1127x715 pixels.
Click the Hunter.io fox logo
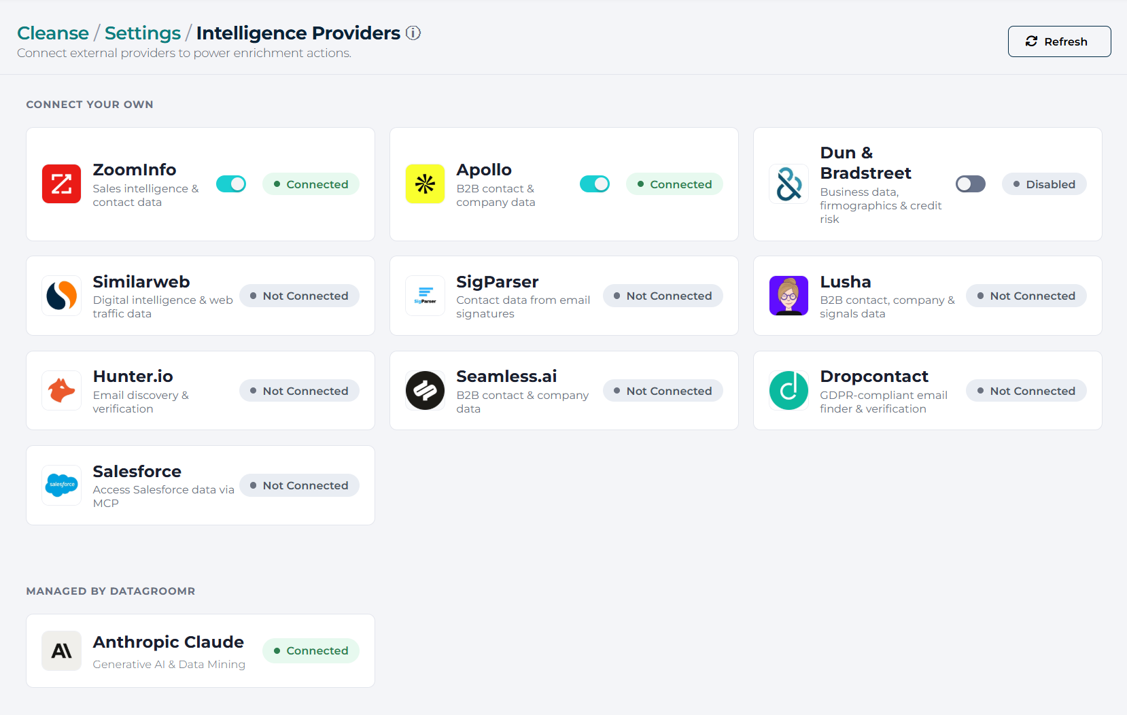[x=61, y=391]
